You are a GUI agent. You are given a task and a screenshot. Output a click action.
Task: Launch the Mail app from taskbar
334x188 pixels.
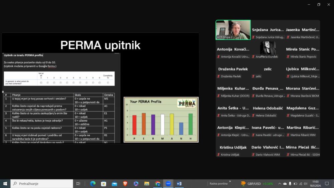114,184
